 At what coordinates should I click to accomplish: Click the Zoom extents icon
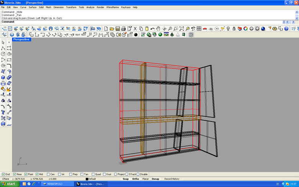pyautogui.click(x=182, y=29)
